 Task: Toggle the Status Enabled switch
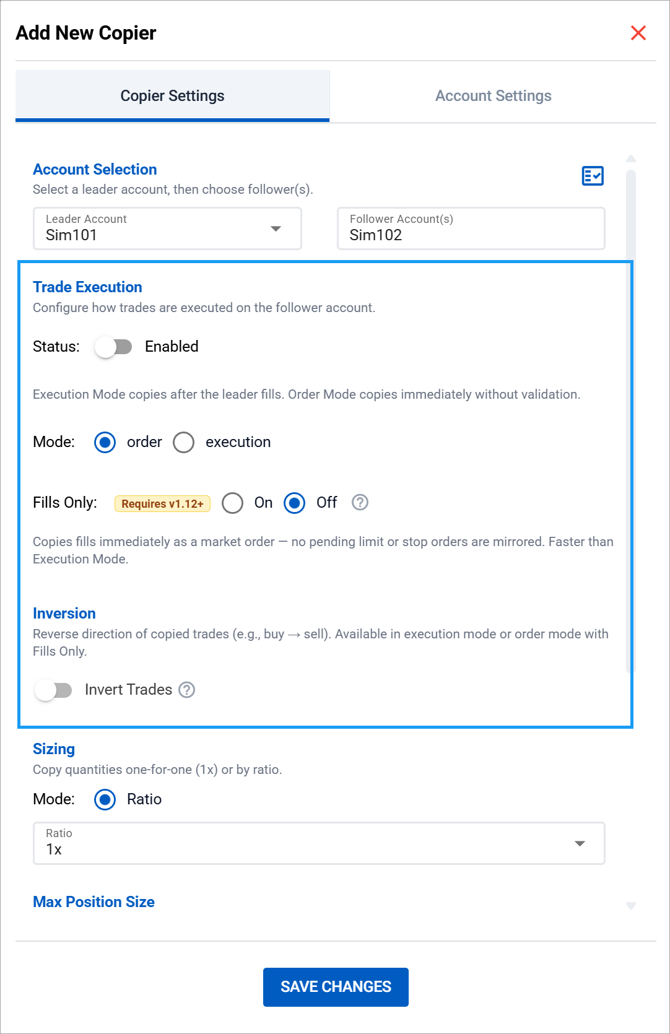pos(114,347)
